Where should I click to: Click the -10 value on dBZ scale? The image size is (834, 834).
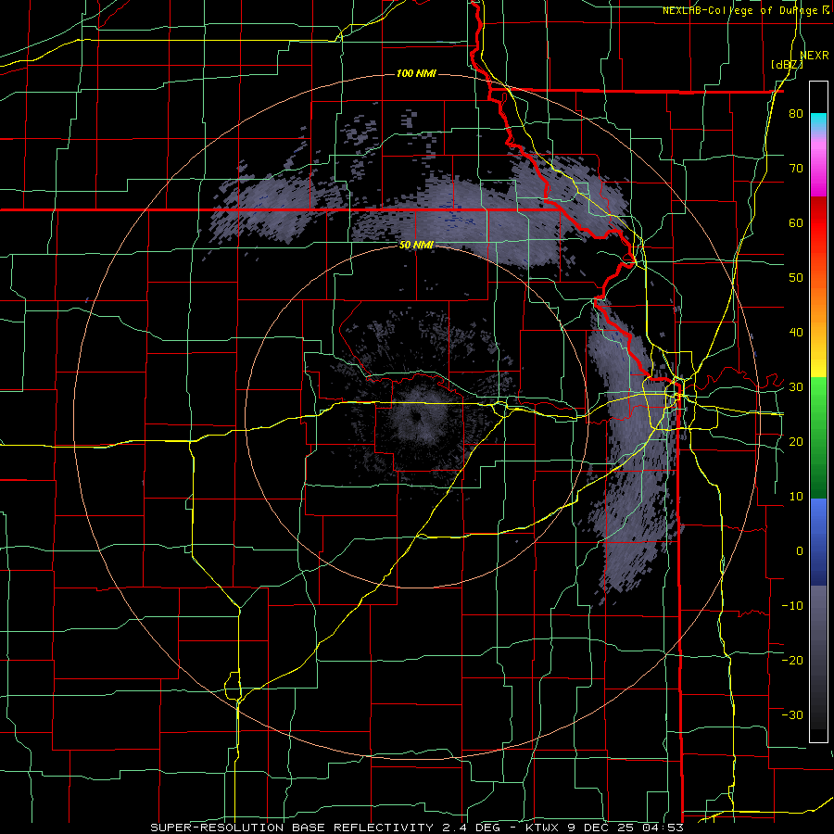[x=792, y=606]
